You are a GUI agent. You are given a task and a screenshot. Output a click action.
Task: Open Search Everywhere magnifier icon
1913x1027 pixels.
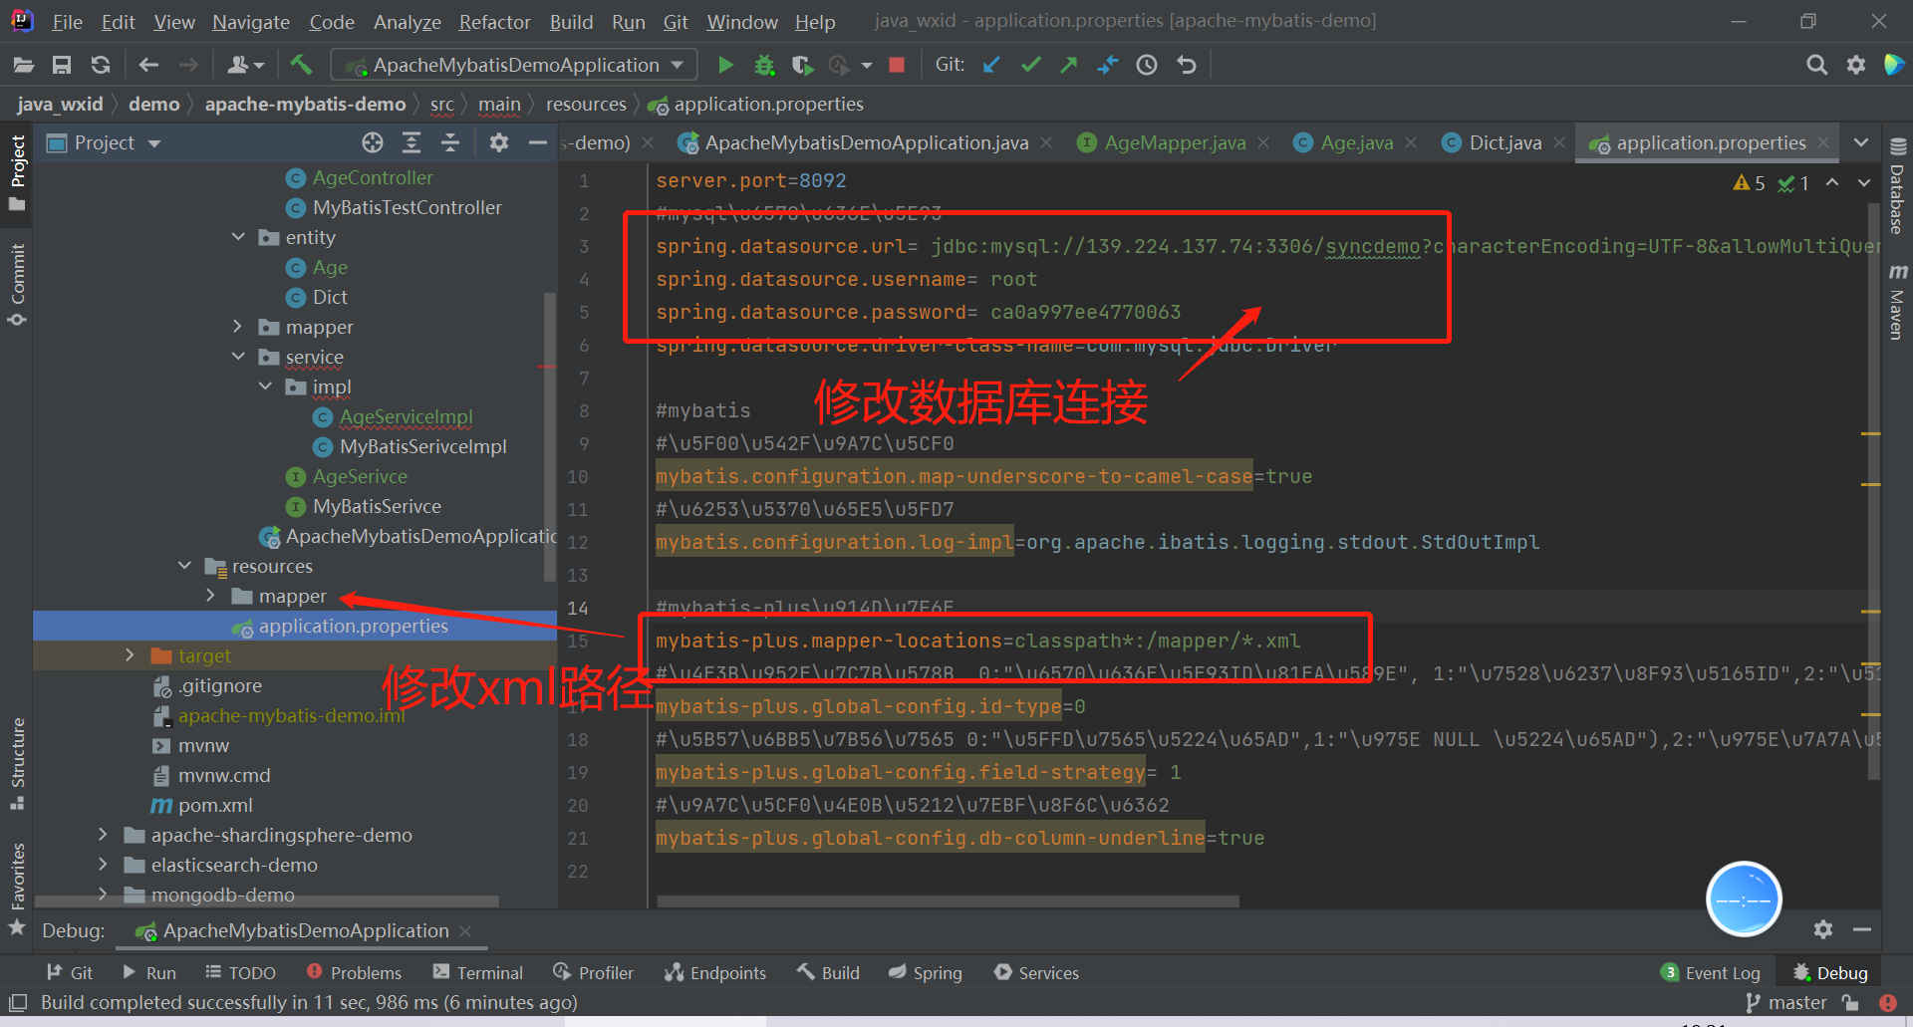pyautogui.click(x=1816, y=65)
